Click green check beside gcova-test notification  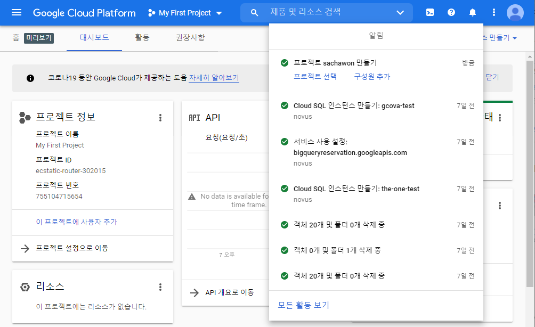point(284,105)
